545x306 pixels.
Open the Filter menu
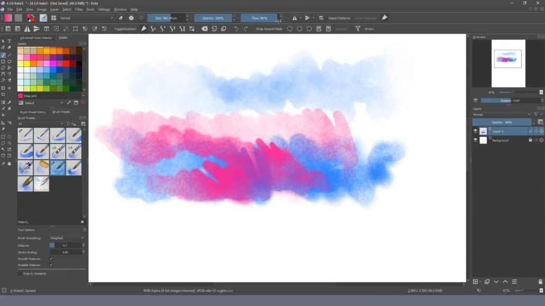click(x=78, y=10)
